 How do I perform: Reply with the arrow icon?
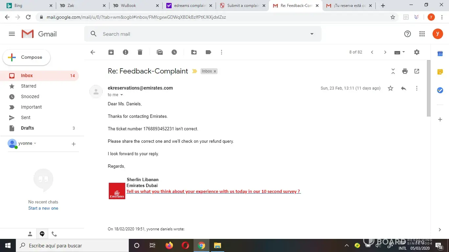click(404, 88)
